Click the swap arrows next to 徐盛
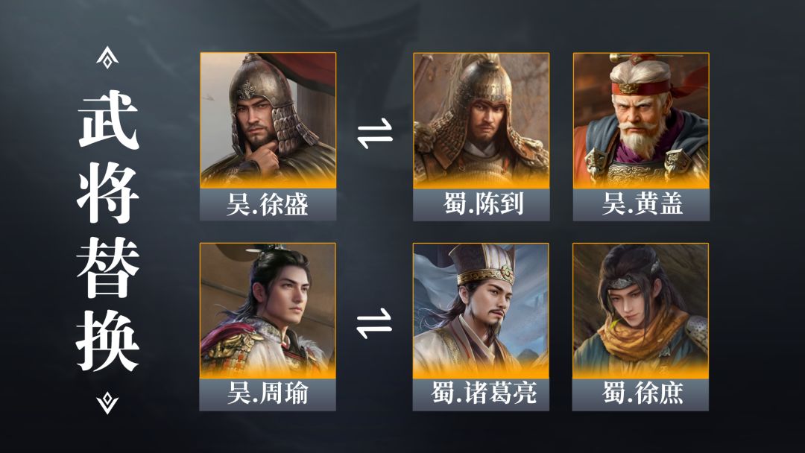The width and height of the screenshot is (805, 453). 375,133
